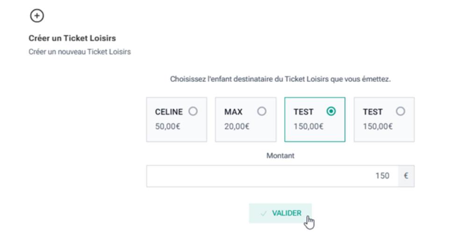449x252 pixels.
Task: Select the unselected TEST radio button
Action: click(401, 112)
